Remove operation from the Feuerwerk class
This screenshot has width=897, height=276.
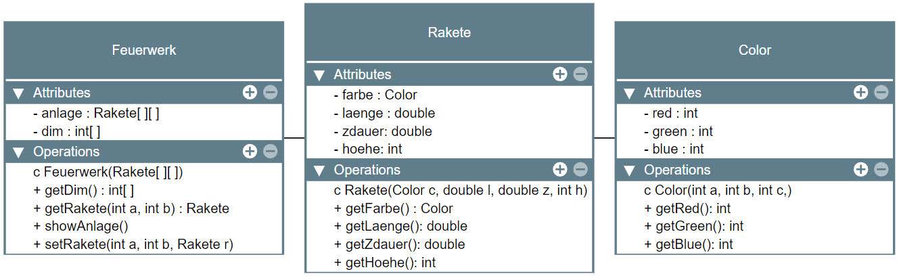270,152
